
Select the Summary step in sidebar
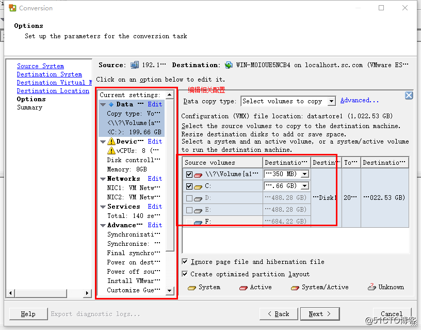pyautogui.click(x=29, y=107)
